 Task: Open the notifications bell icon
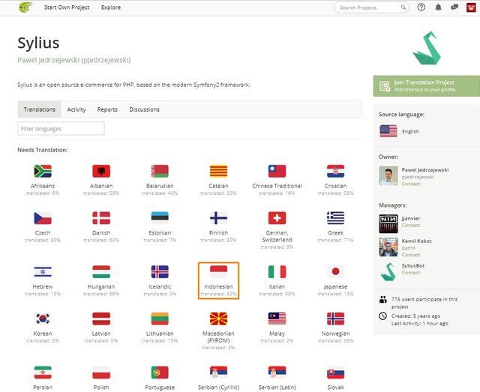point(438,7)
